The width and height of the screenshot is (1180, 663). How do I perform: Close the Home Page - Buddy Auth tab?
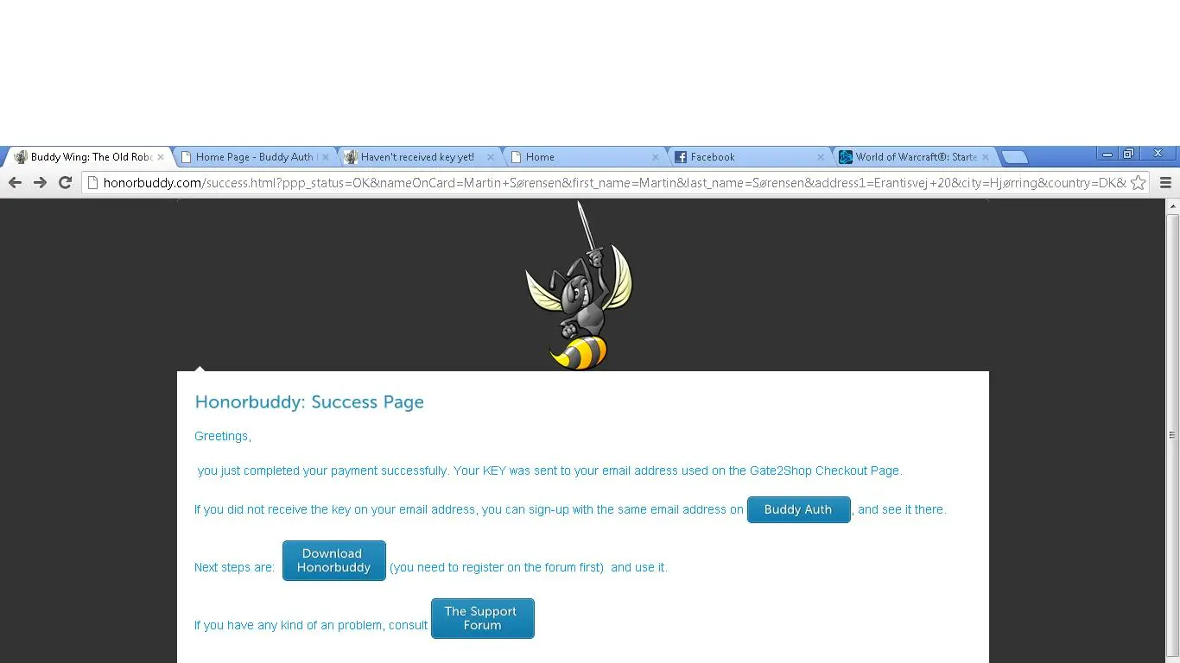tap(325, 157)
